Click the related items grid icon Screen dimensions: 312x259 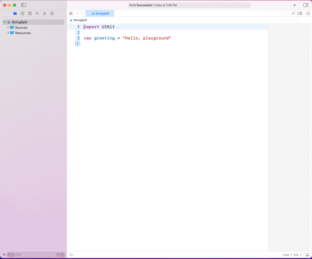point(71,13)
